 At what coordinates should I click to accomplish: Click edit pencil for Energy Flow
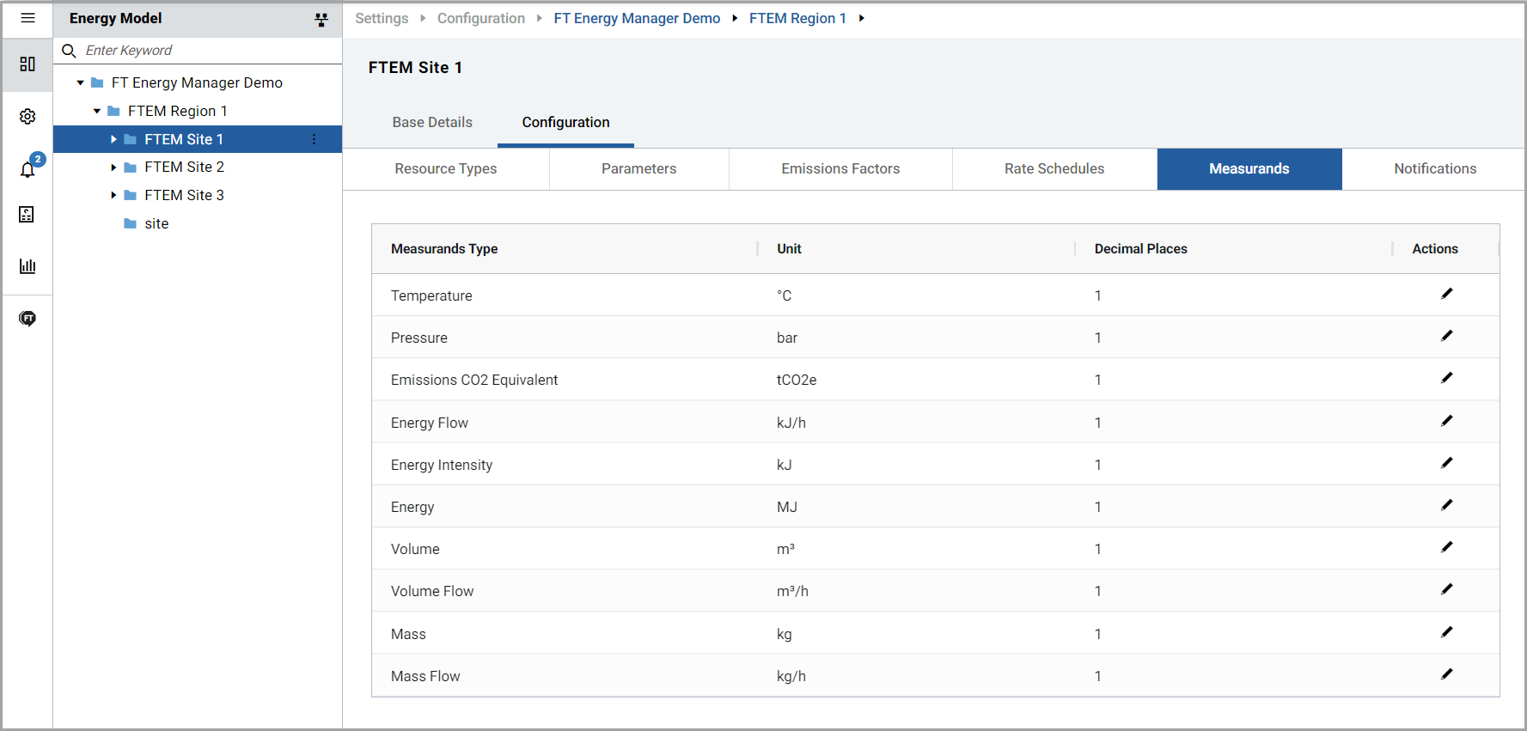[1446, 421]
